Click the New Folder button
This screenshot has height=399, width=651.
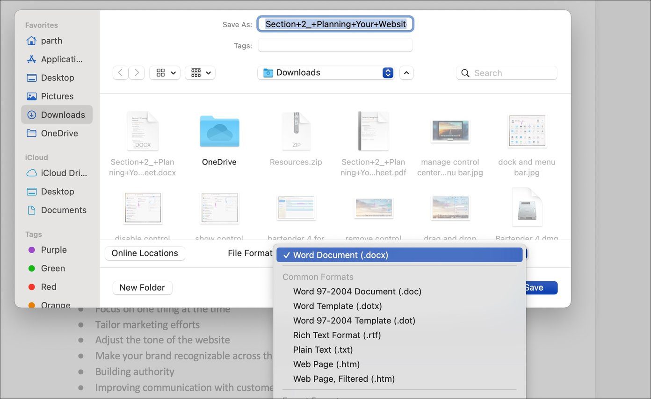(142, 288)
